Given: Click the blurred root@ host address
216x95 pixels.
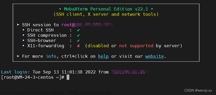Looking at the screenshot, I should click(87, 25).
